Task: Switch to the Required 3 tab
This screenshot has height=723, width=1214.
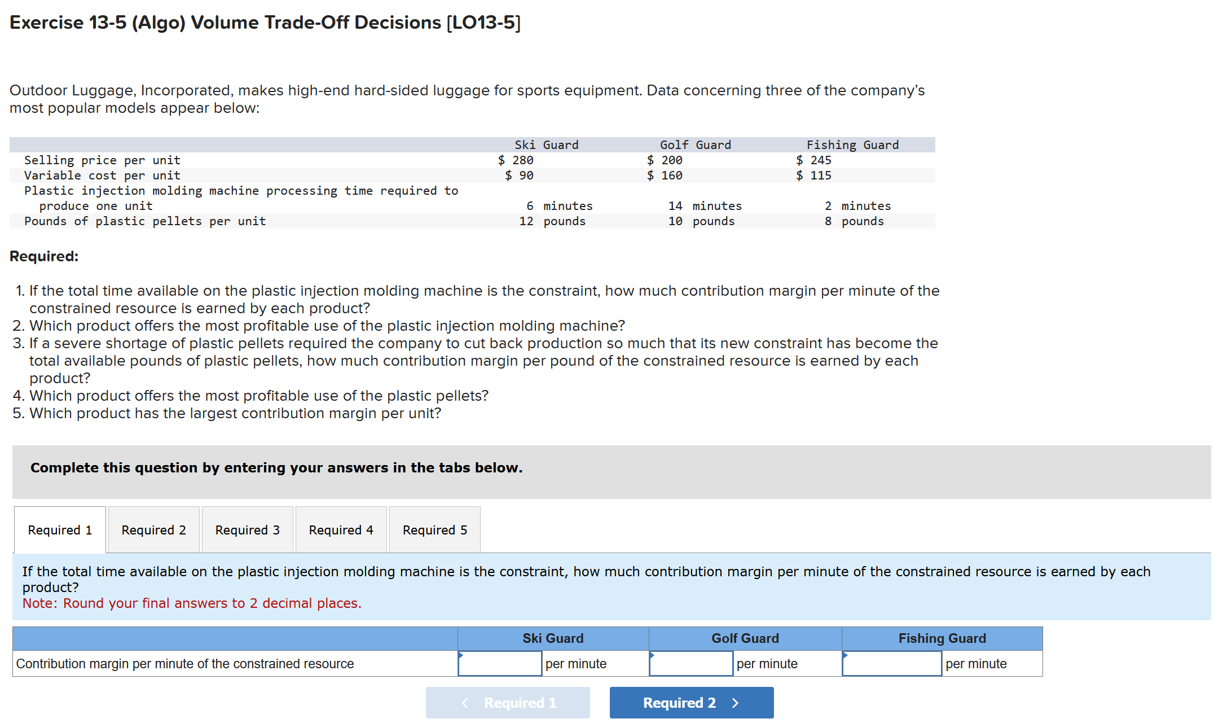Action: [247, 529]
